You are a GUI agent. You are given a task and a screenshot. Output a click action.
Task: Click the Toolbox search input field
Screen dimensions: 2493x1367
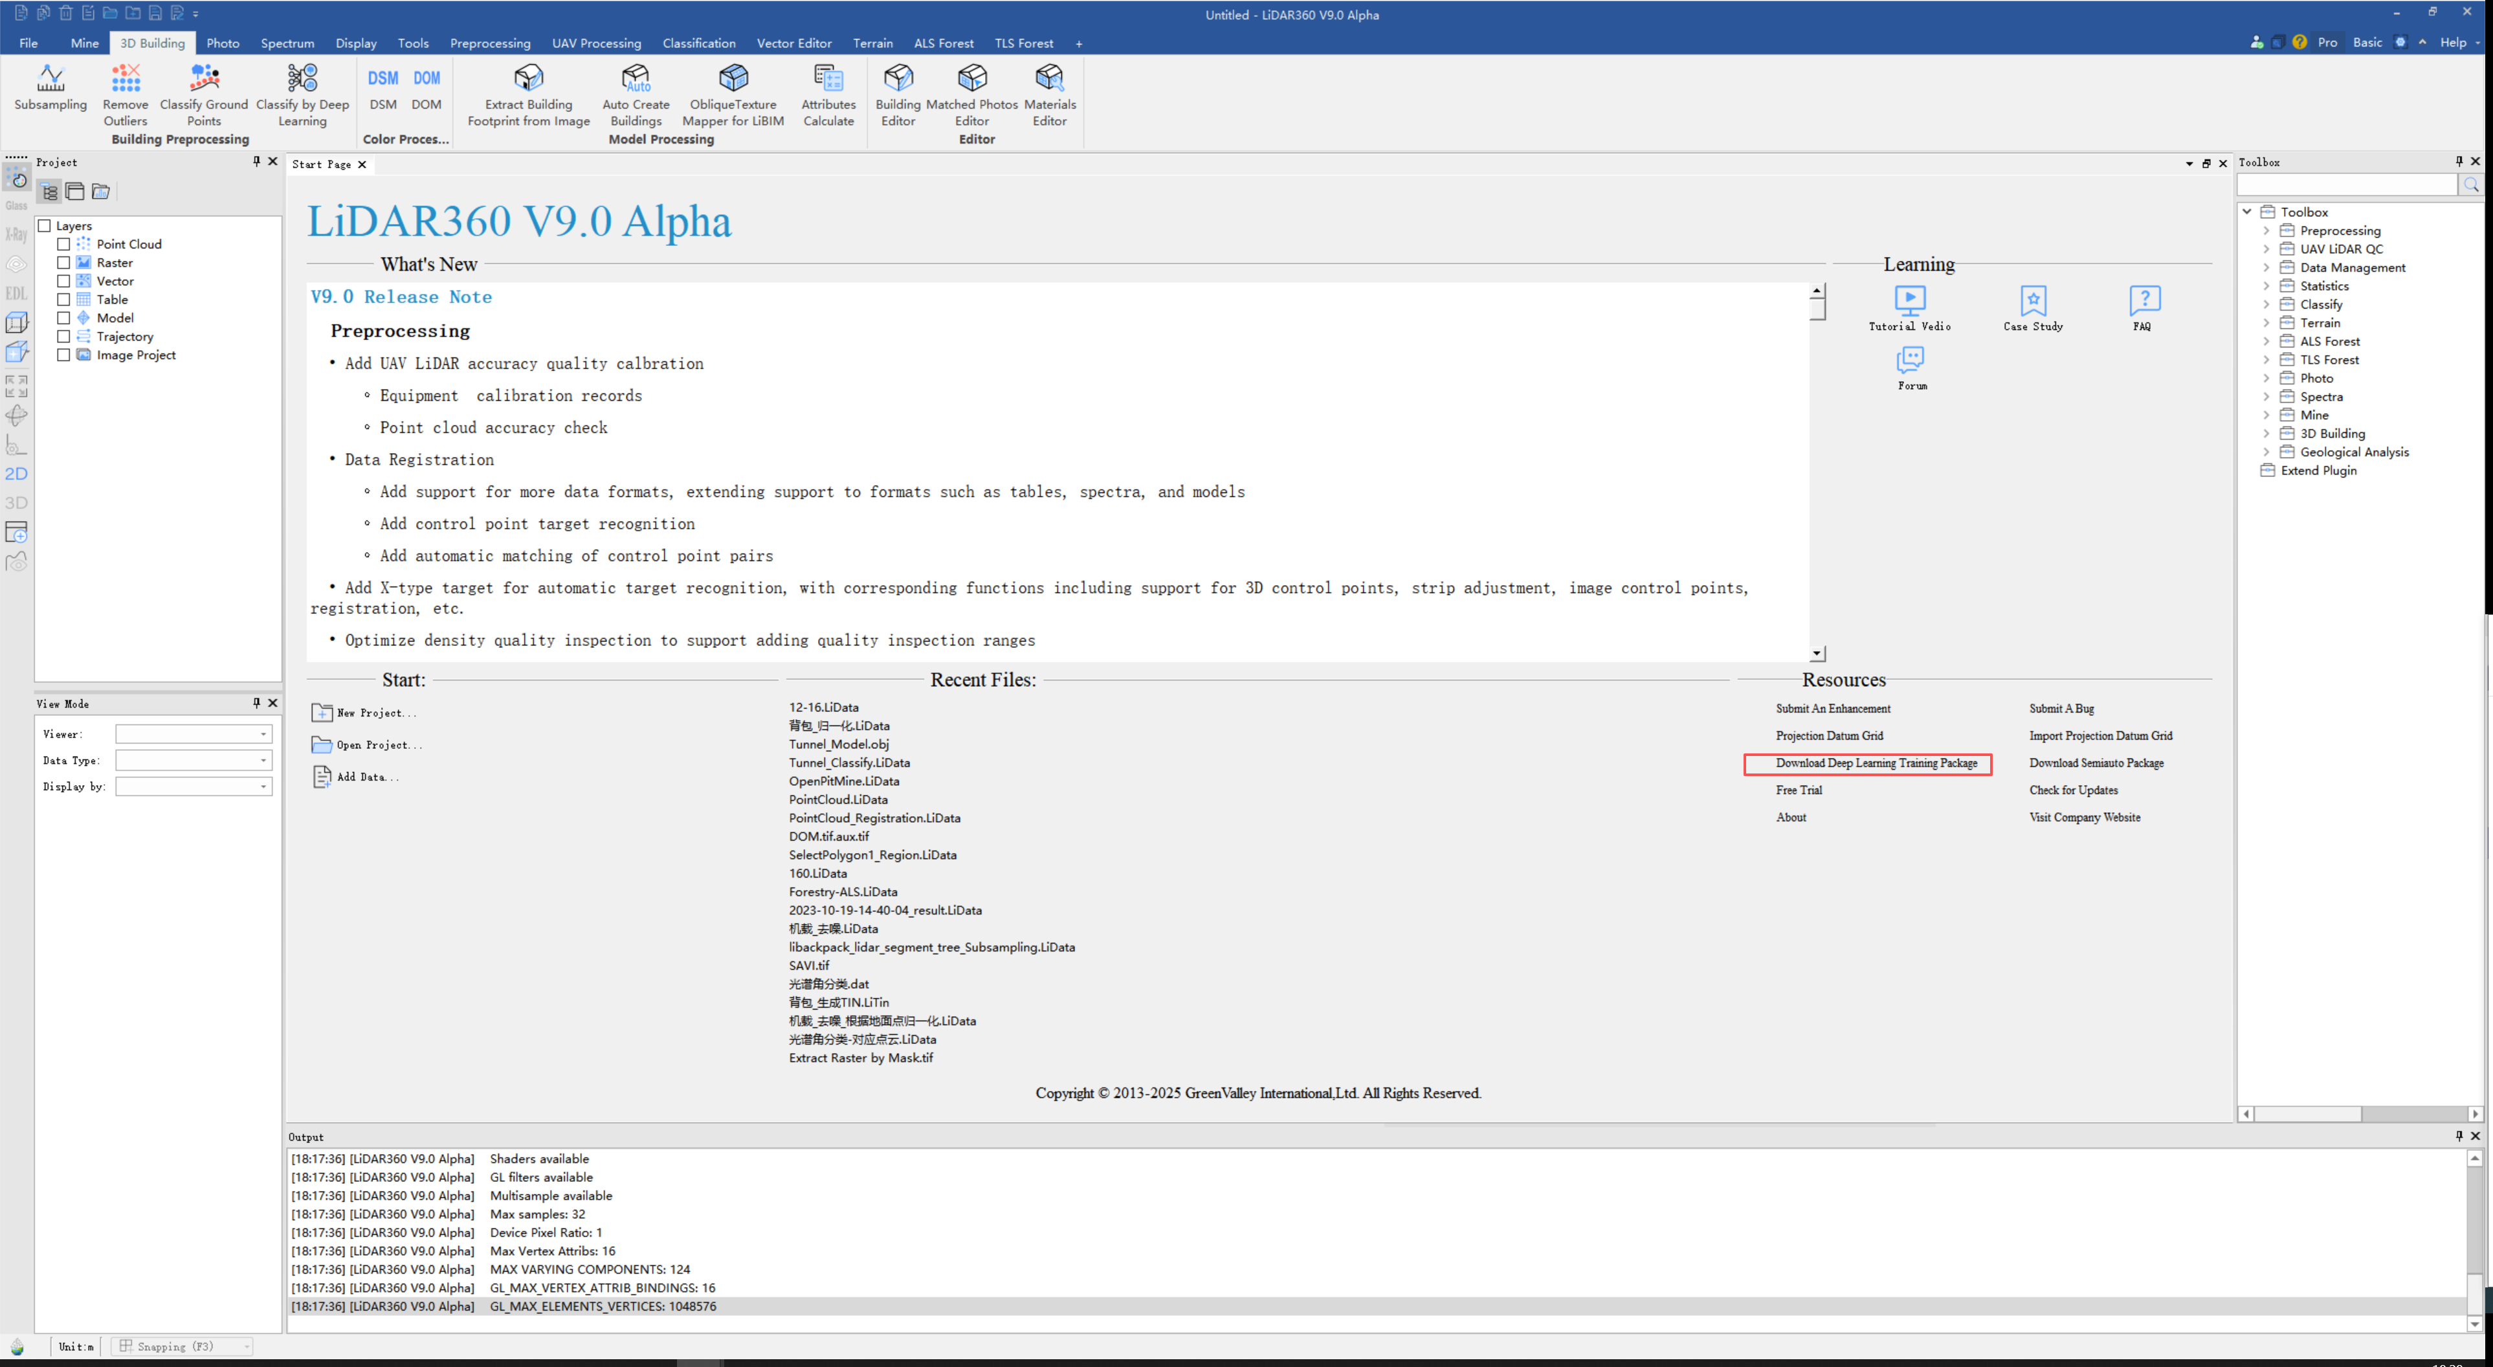(2346, 184)
